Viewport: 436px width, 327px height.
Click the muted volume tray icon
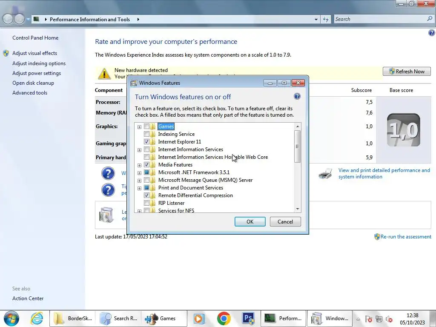pos(389,319)
